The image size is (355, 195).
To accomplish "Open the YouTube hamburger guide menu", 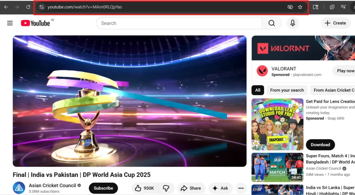I will pyautogui.click(x=10, y=23).
